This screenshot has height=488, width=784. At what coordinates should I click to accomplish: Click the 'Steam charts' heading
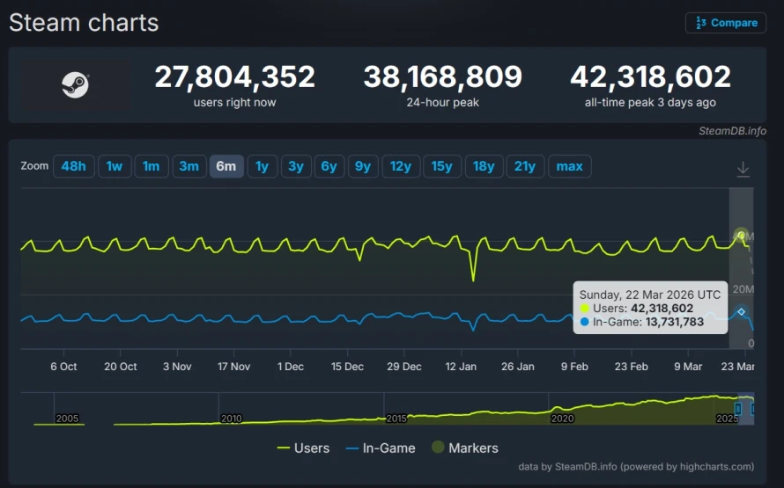[84, 23]
